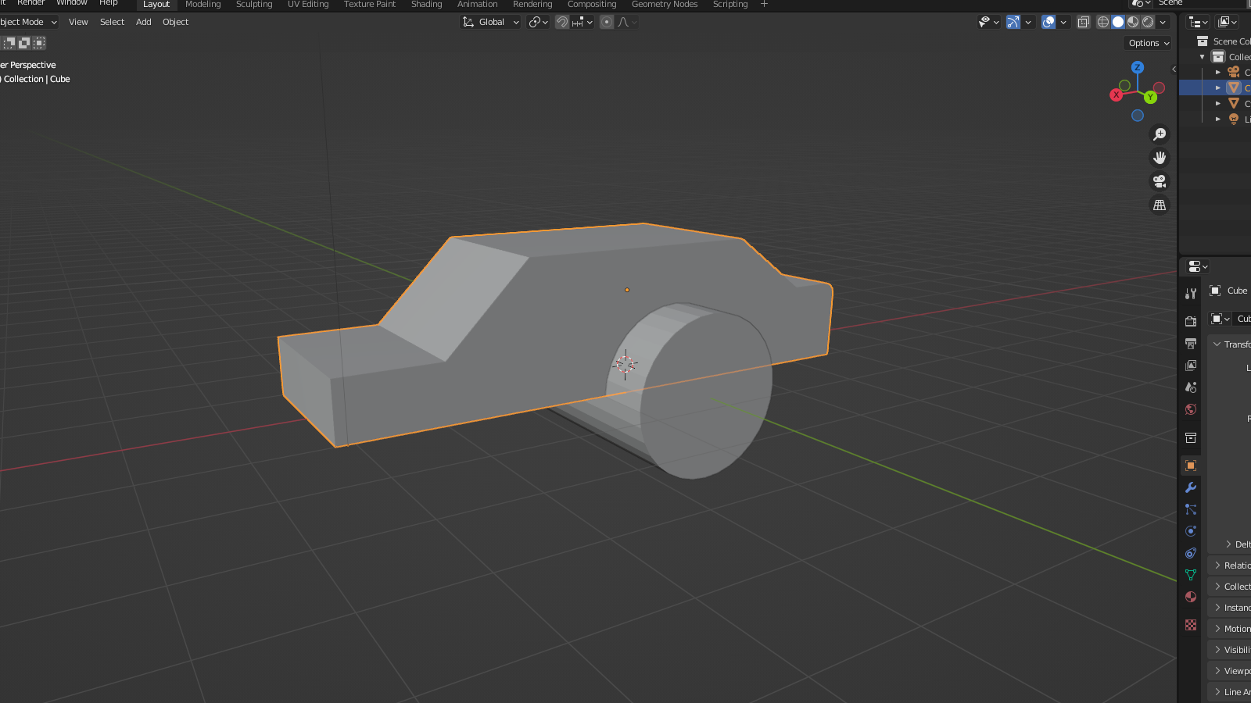Image resolution: width=1251 pixels, height=703 pixels.
Task: Toggle snapping magnet button
Action: point(562,22)
